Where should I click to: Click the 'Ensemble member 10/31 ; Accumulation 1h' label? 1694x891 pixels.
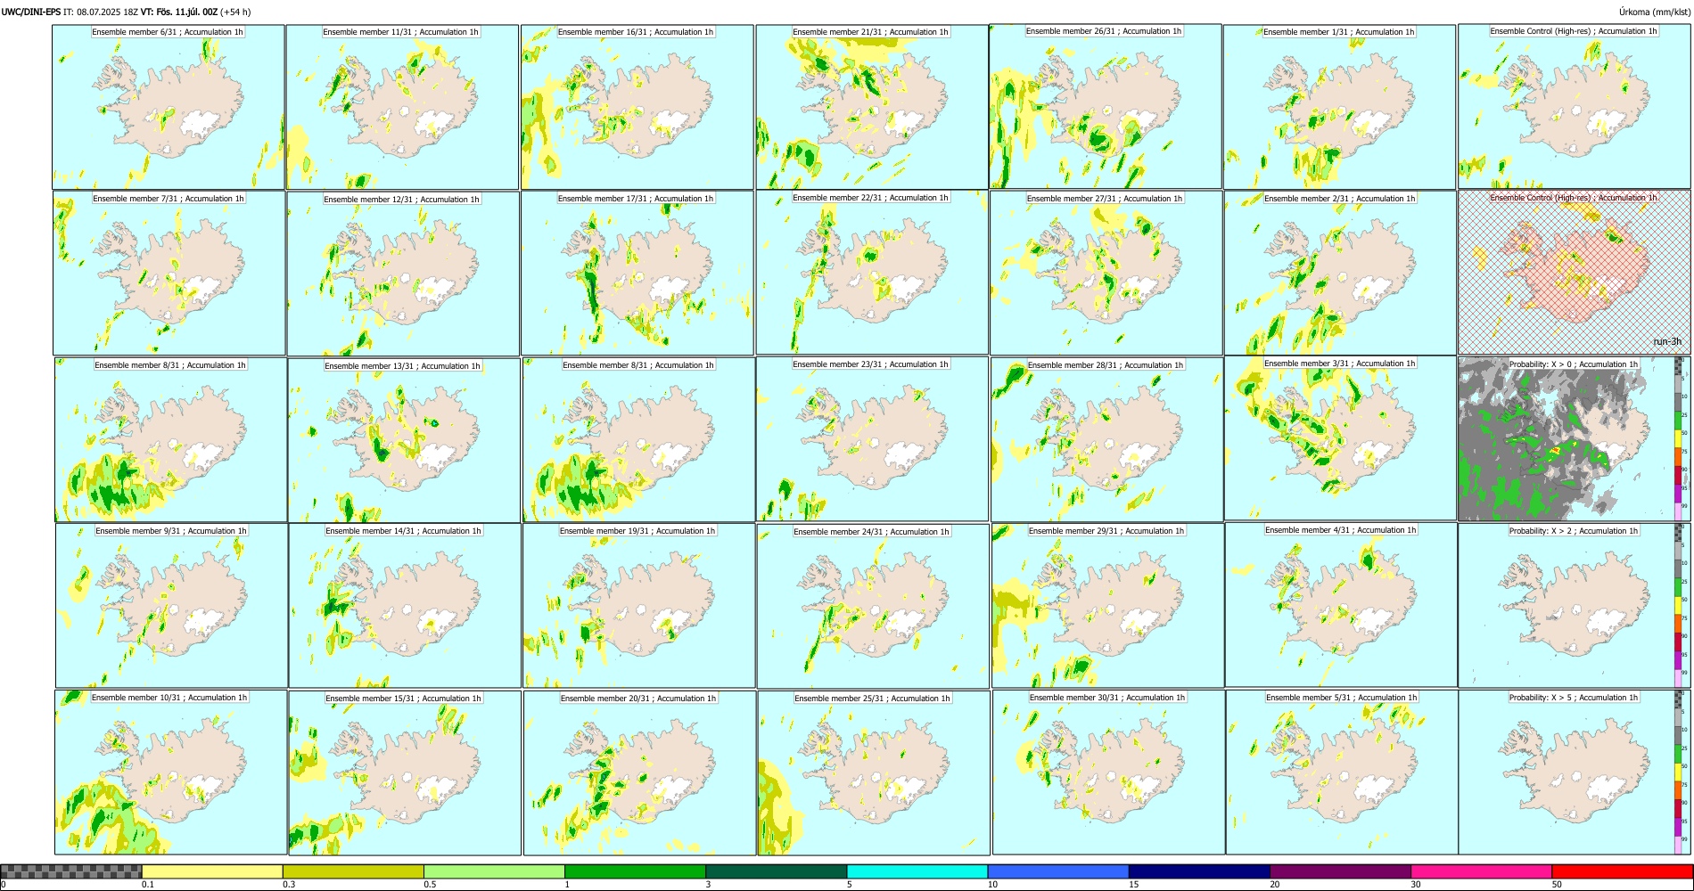click(x=169, y=698)
